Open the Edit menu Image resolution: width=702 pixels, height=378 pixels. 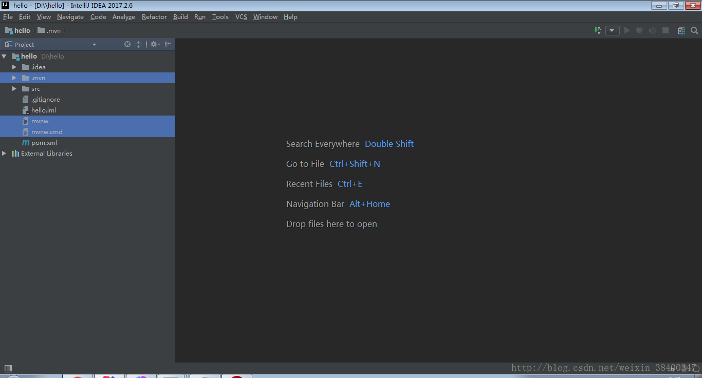pos(25,16)
